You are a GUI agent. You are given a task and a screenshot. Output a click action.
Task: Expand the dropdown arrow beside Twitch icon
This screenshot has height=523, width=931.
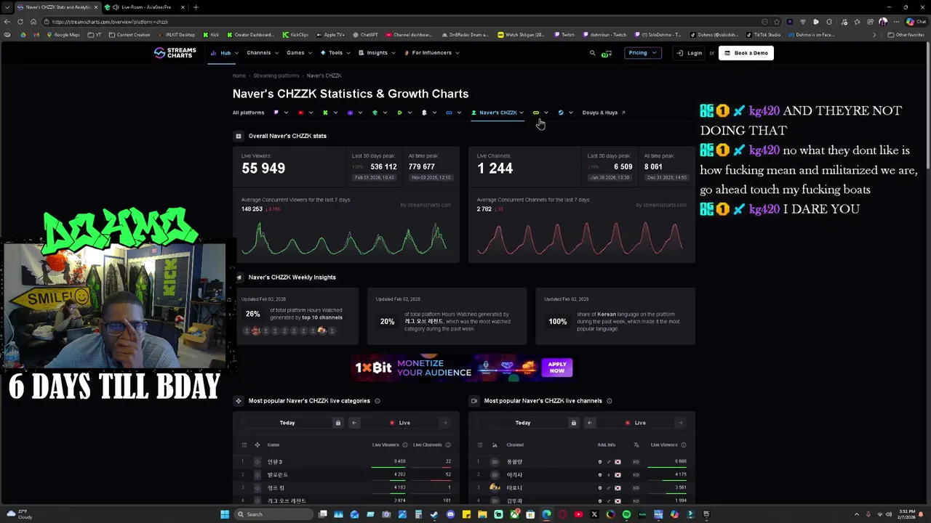286,113
